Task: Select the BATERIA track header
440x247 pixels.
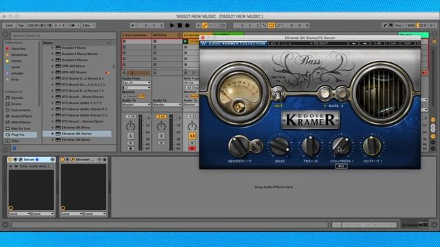Action: click(x=166, y=35)
